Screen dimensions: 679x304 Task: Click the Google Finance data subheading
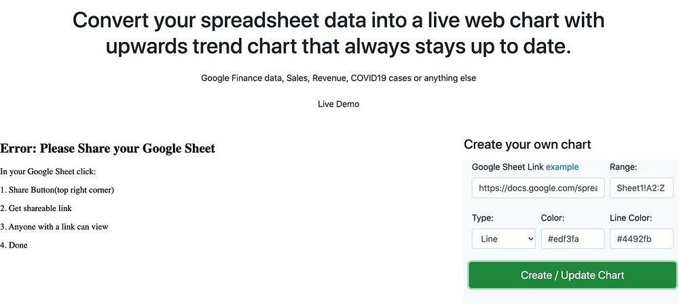coord(338,78)
